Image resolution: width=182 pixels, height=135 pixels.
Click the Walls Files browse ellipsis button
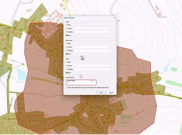click(x=113, y=63)
